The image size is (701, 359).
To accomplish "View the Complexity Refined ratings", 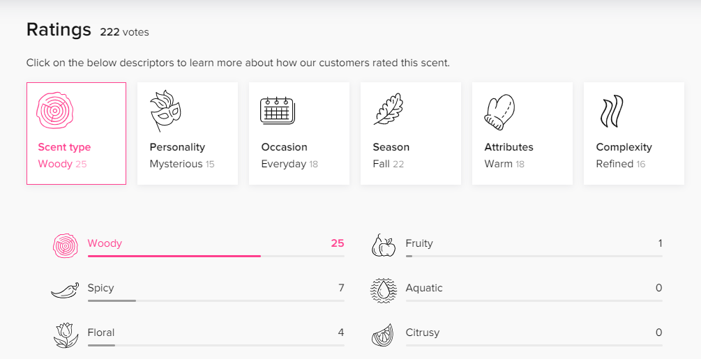I will point(634,133).
